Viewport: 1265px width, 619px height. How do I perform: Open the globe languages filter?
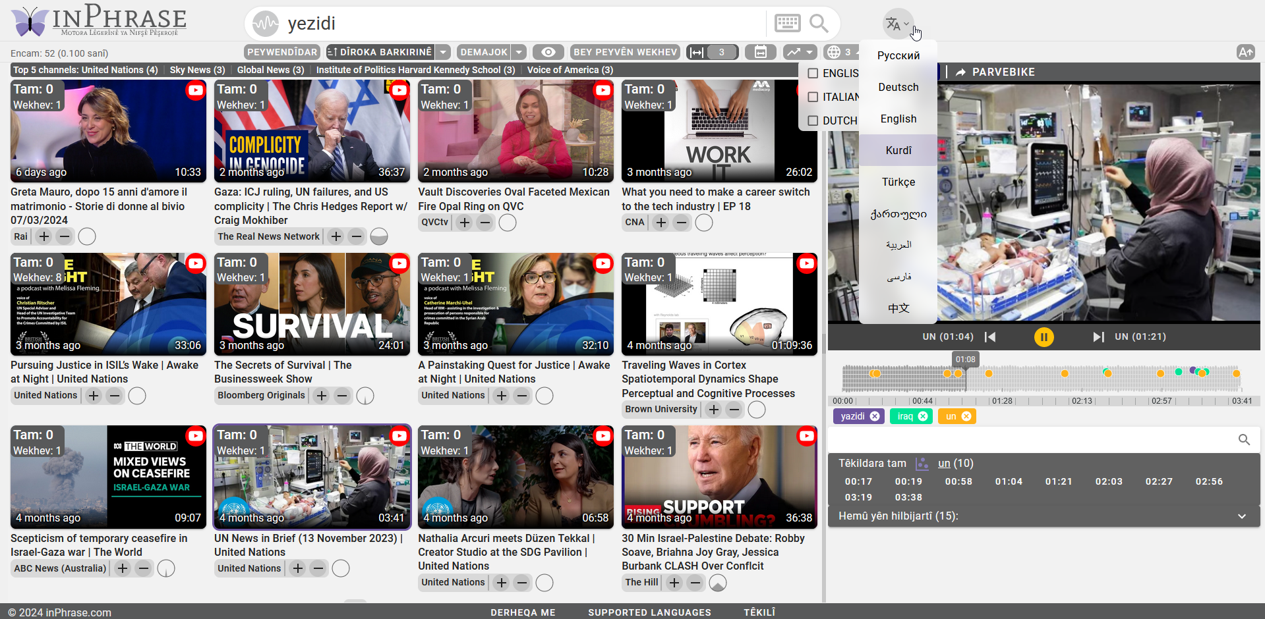pos(834,52)
